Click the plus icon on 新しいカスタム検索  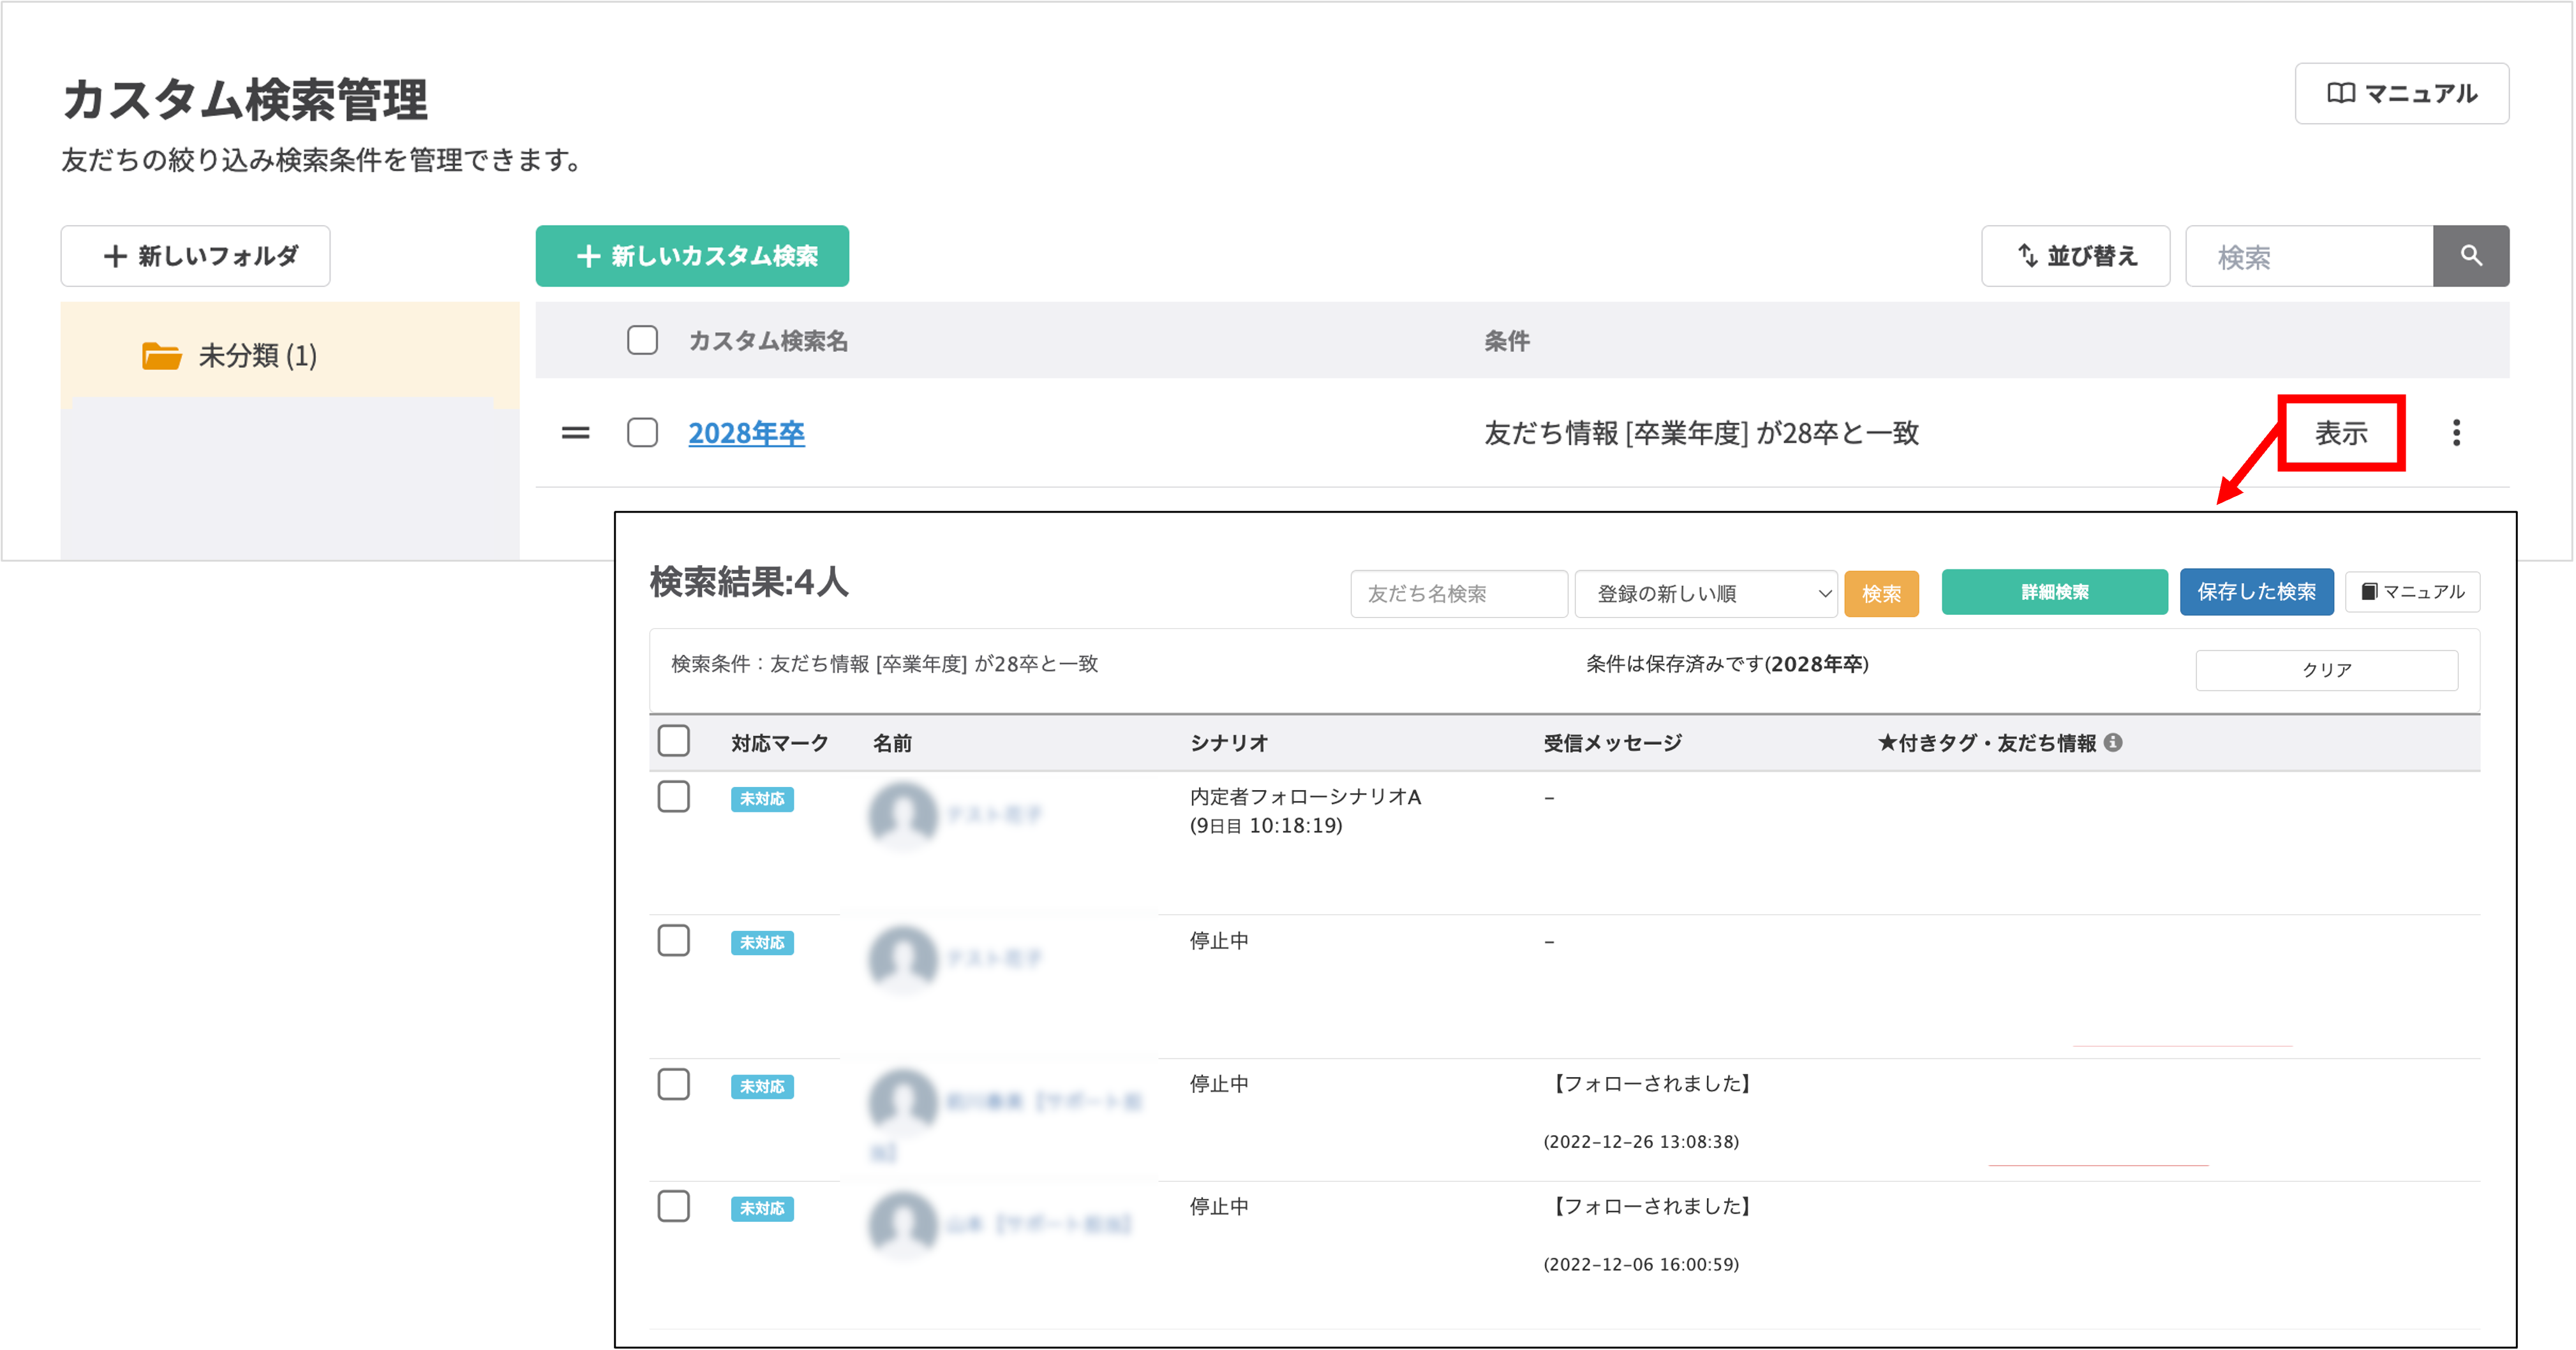pos(588,256)
